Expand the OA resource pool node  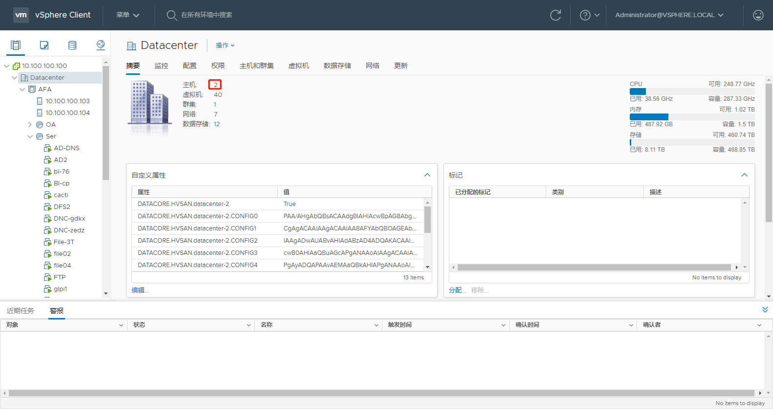[30, 125]
